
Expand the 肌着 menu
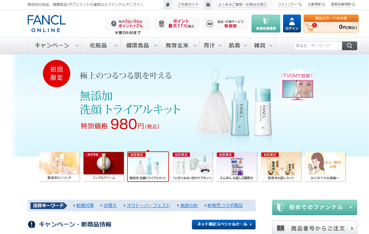click(x=237, y=46)
